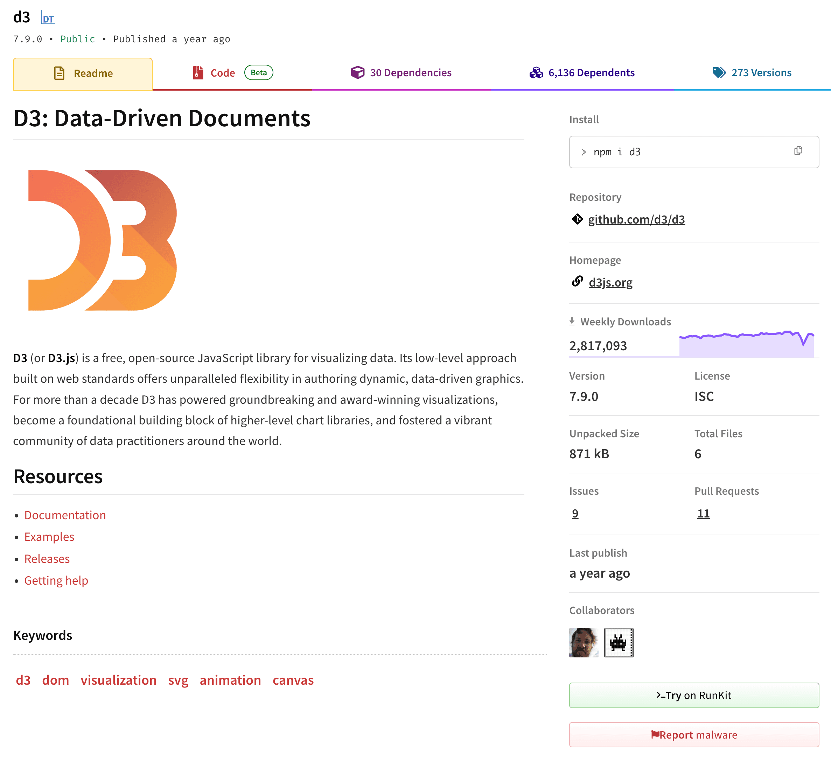Open the Readme tab
The image size is (838, 762).
[x=83, y=73]
